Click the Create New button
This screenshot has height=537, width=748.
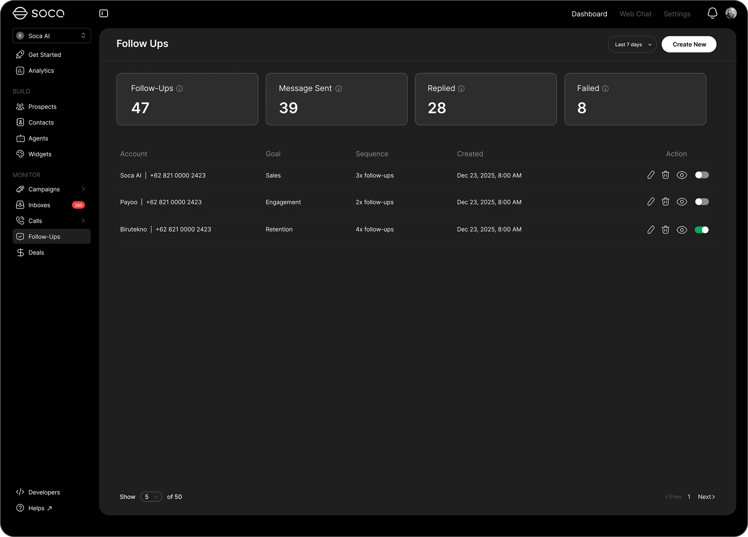click(689, 44)
